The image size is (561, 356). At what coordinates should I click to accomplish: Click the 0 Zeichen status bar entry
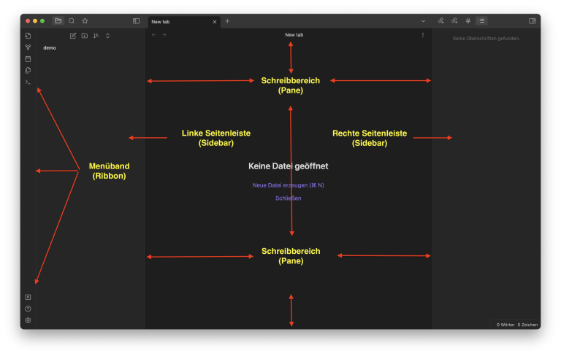click(x=527, y=325)
